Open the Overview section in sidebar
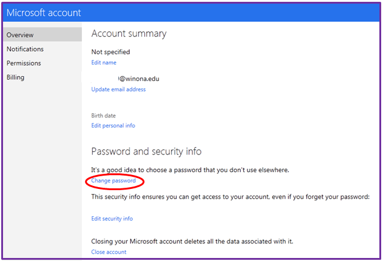 point(20,35)
